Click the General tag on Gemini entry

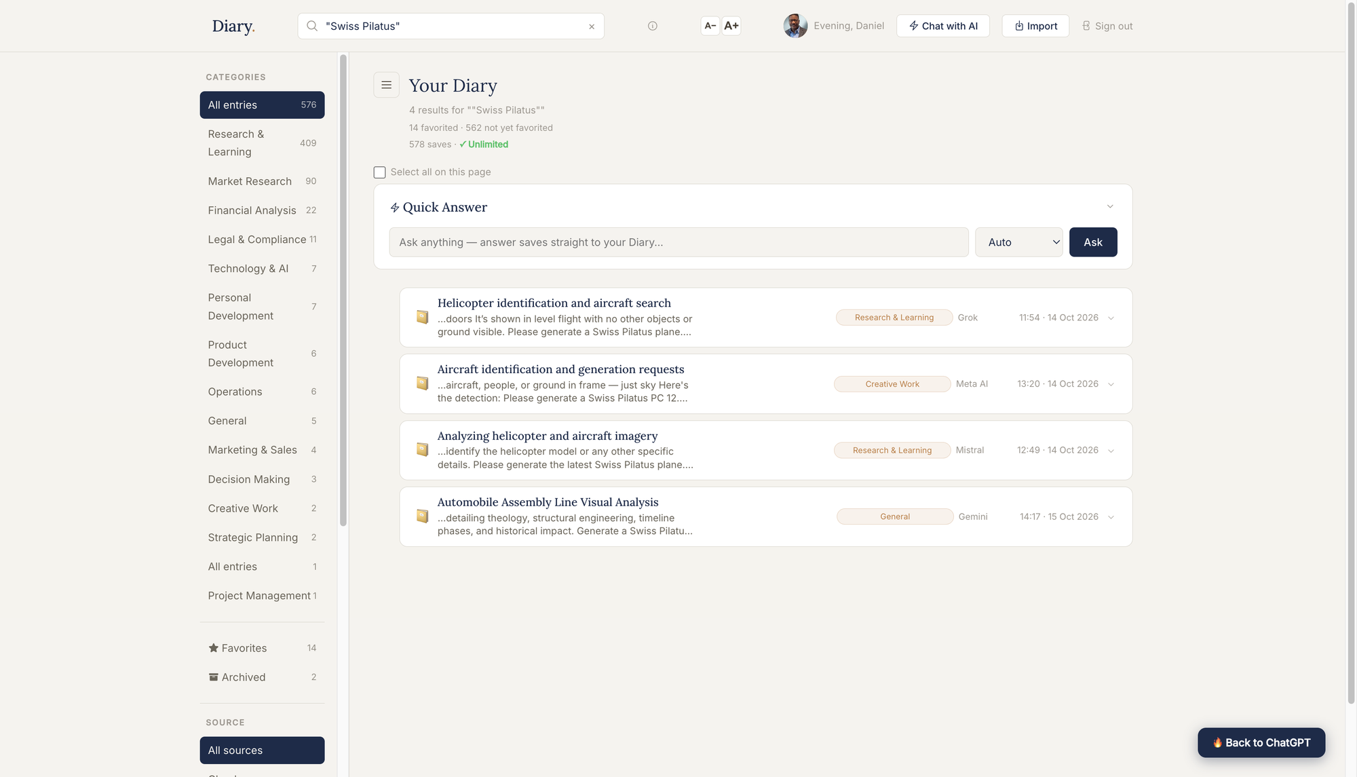895,516
